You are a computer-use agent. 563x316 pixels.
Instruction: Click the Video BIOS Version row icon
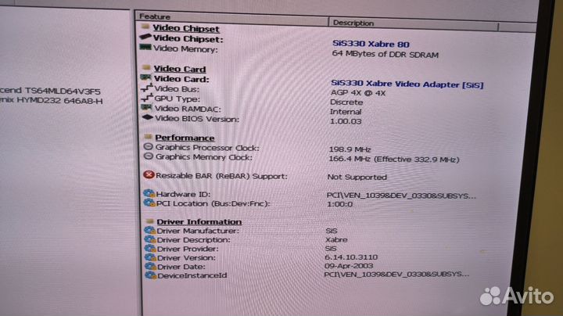pos(146,118)
